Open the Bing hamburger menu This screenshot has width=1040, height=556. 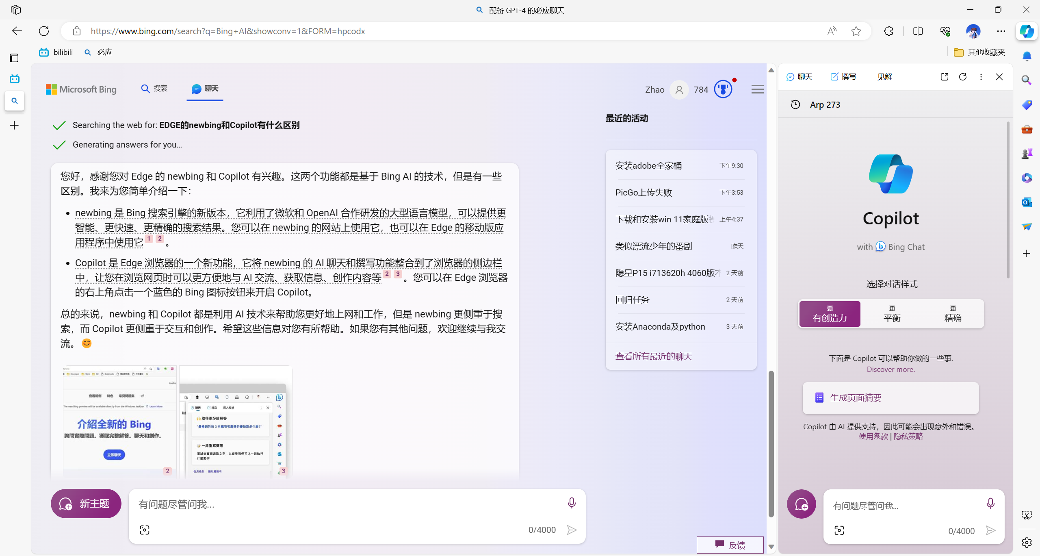click(757, 89)
